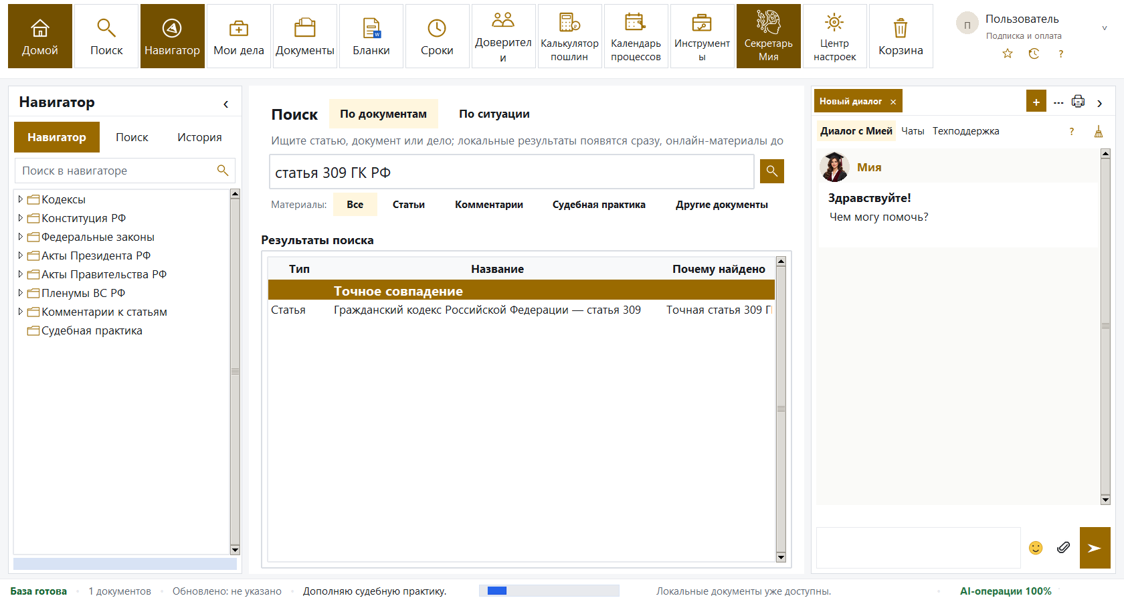The width and height of the screenshot is (1124, 602).
Task: Click the Поиск в навигаторе field
Action: 125,171
